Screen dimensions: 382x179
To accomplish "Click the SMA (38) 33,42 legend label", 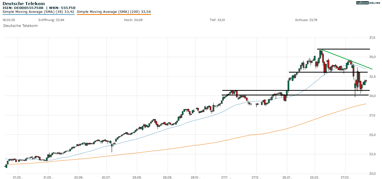I will tap(38, 12).
